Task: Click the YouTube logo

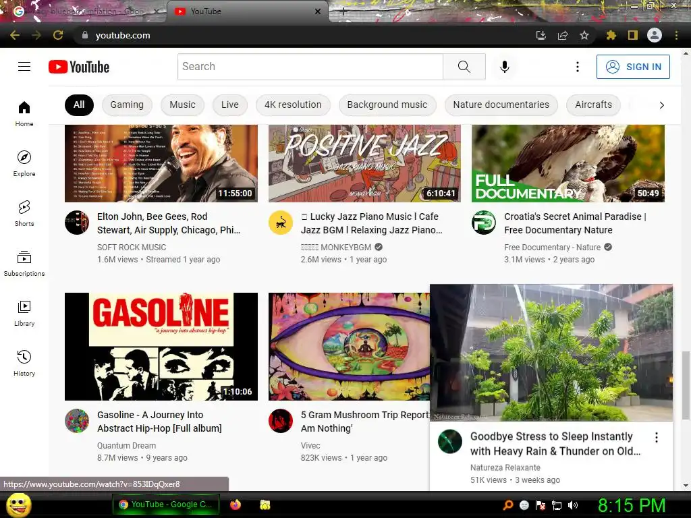Action: (79, 67)
